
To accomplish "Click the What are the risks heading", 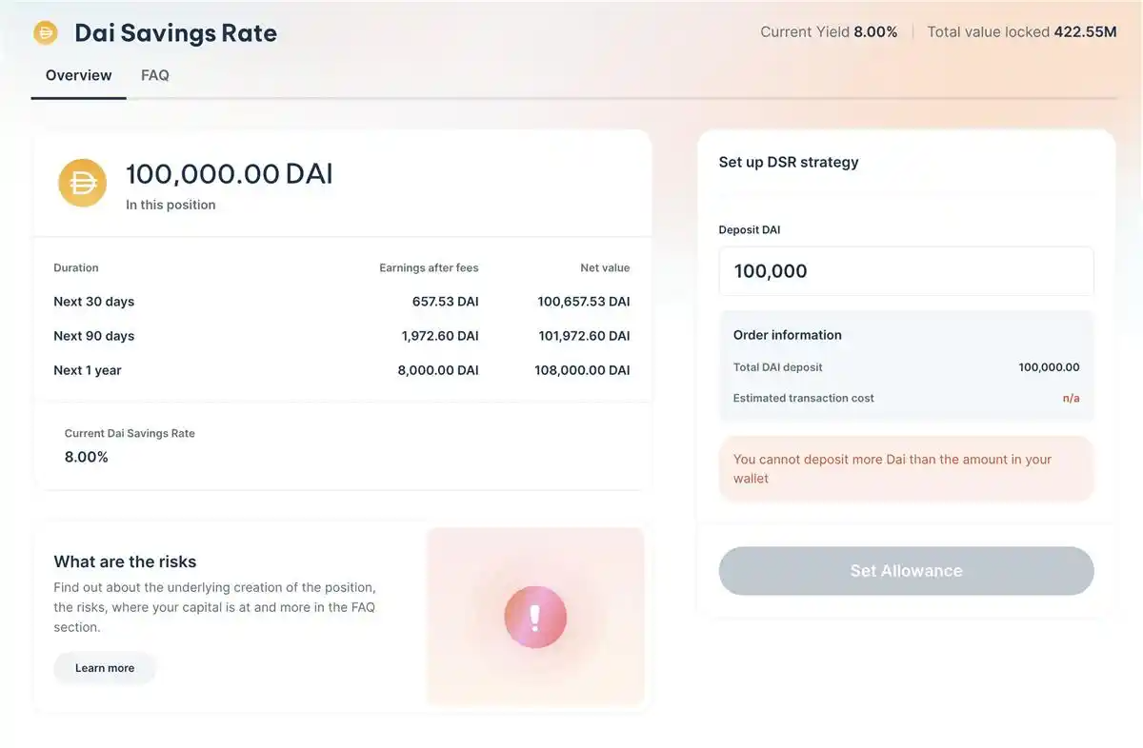I will pos(125,561).
